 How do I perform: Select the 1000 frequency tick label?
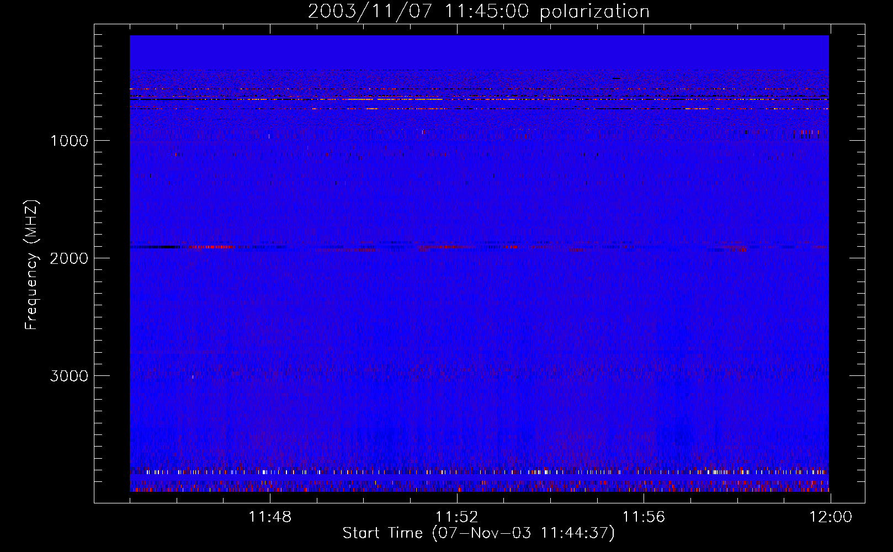(x=69, y=141)
